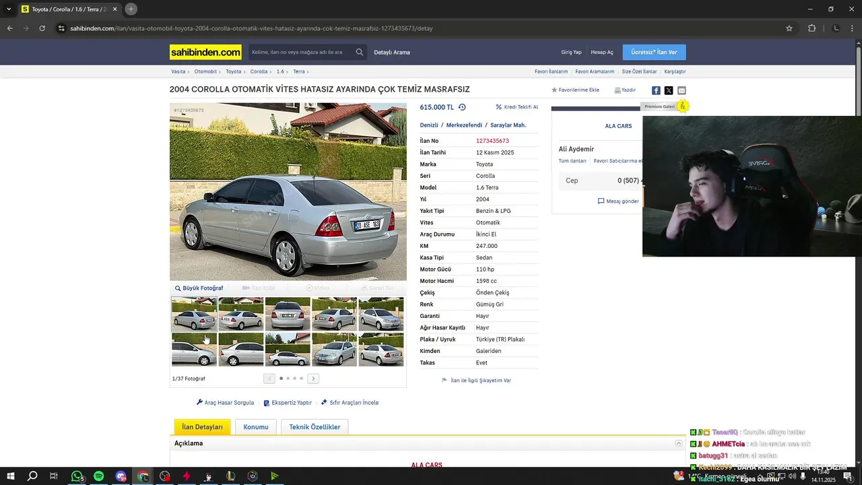This screenshot has width=862, height=485.
Task: Share the listing on X
Action: point(669,90)
